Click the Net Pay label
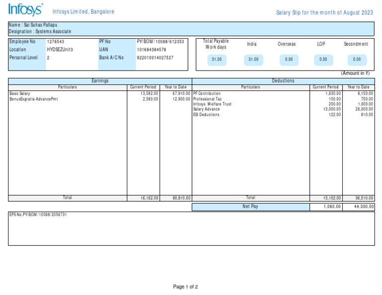 tap(250, 207)
